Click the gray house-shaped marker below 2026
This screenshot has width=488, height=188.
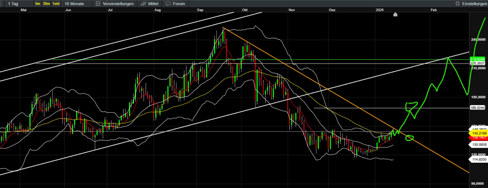(395, 14)
